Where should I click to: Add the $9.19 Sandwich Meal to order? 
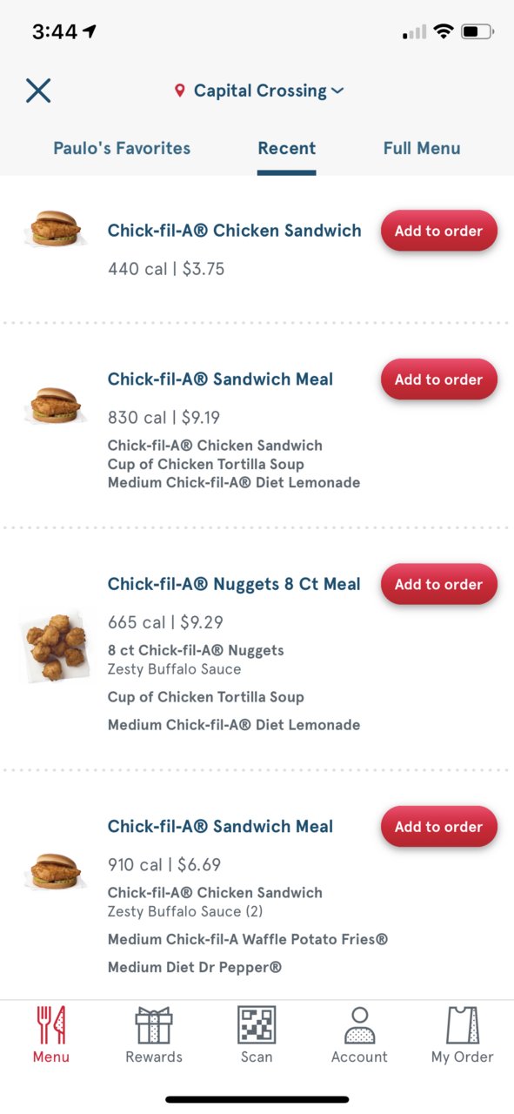tap(439, 379)
